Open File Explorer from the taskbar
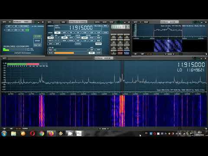The image size is (208, 156). (x=13, y=133)
